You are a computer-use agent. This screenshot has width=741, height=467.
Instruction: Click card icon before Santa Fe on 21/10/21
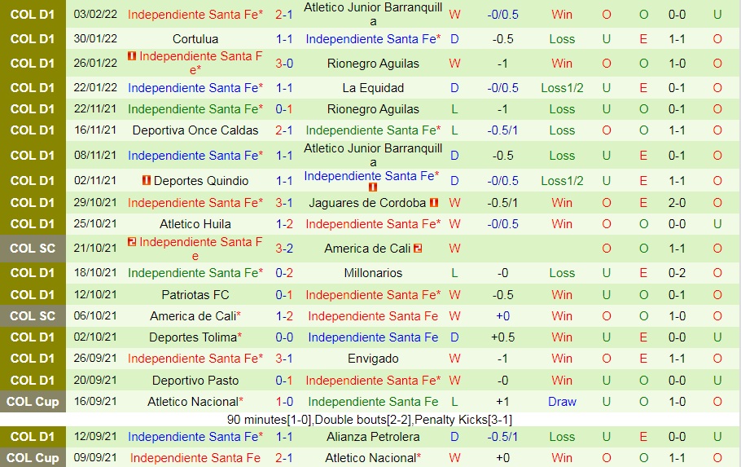coord(132,242)
